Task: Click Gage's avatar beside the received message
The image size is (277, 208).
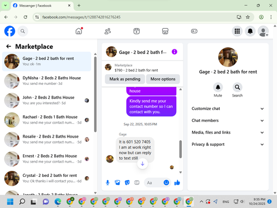Action: (110, 159)
